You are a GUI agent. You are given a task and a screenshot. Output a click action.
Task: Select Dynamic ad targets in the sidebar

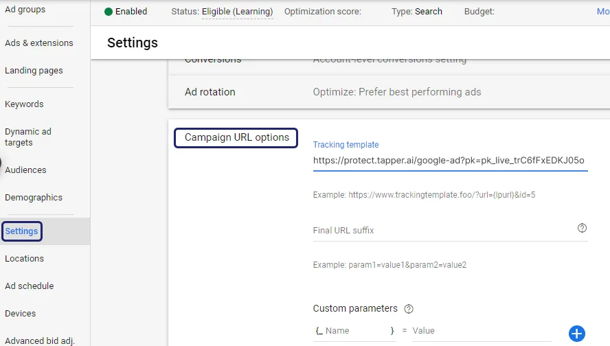[28, 137]
